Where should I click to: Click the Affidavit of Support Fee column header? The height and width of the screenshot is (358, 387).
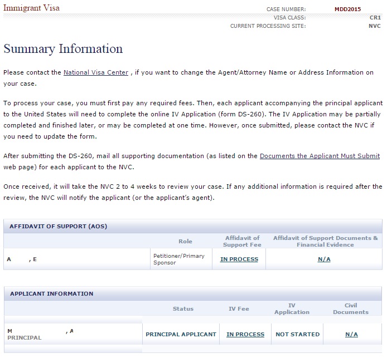tap(242, 242)
